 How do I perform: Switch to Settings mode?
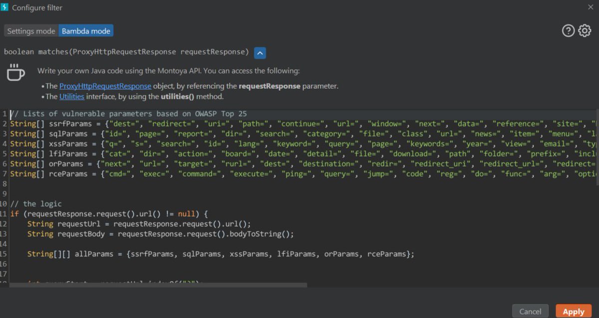click(x=30, y=30)
